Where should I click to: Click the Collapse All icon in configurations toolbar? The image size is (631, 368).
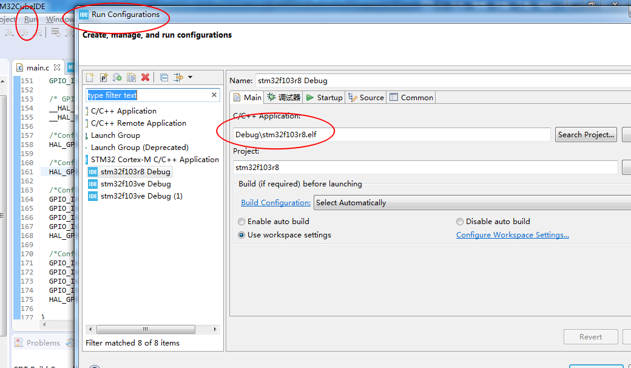point(164,77)
